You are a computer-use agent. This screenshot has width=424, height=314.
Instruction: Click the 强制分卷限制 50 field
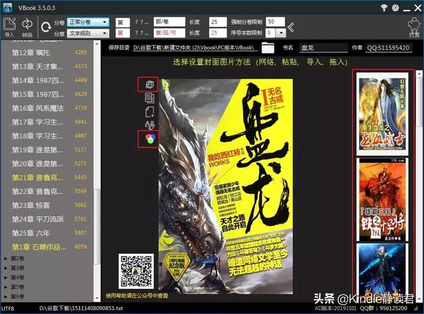point(275,22)
